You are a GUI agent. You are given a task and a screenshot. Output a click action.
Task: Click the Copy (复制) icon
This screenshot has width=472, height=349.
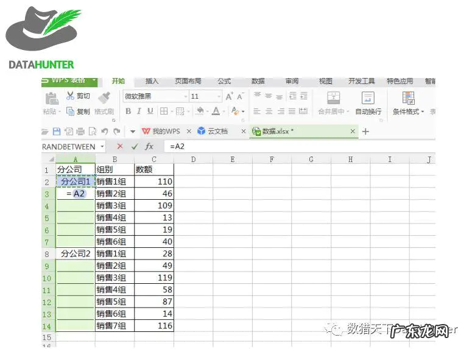pyautogui.click(x=70, y=111)
